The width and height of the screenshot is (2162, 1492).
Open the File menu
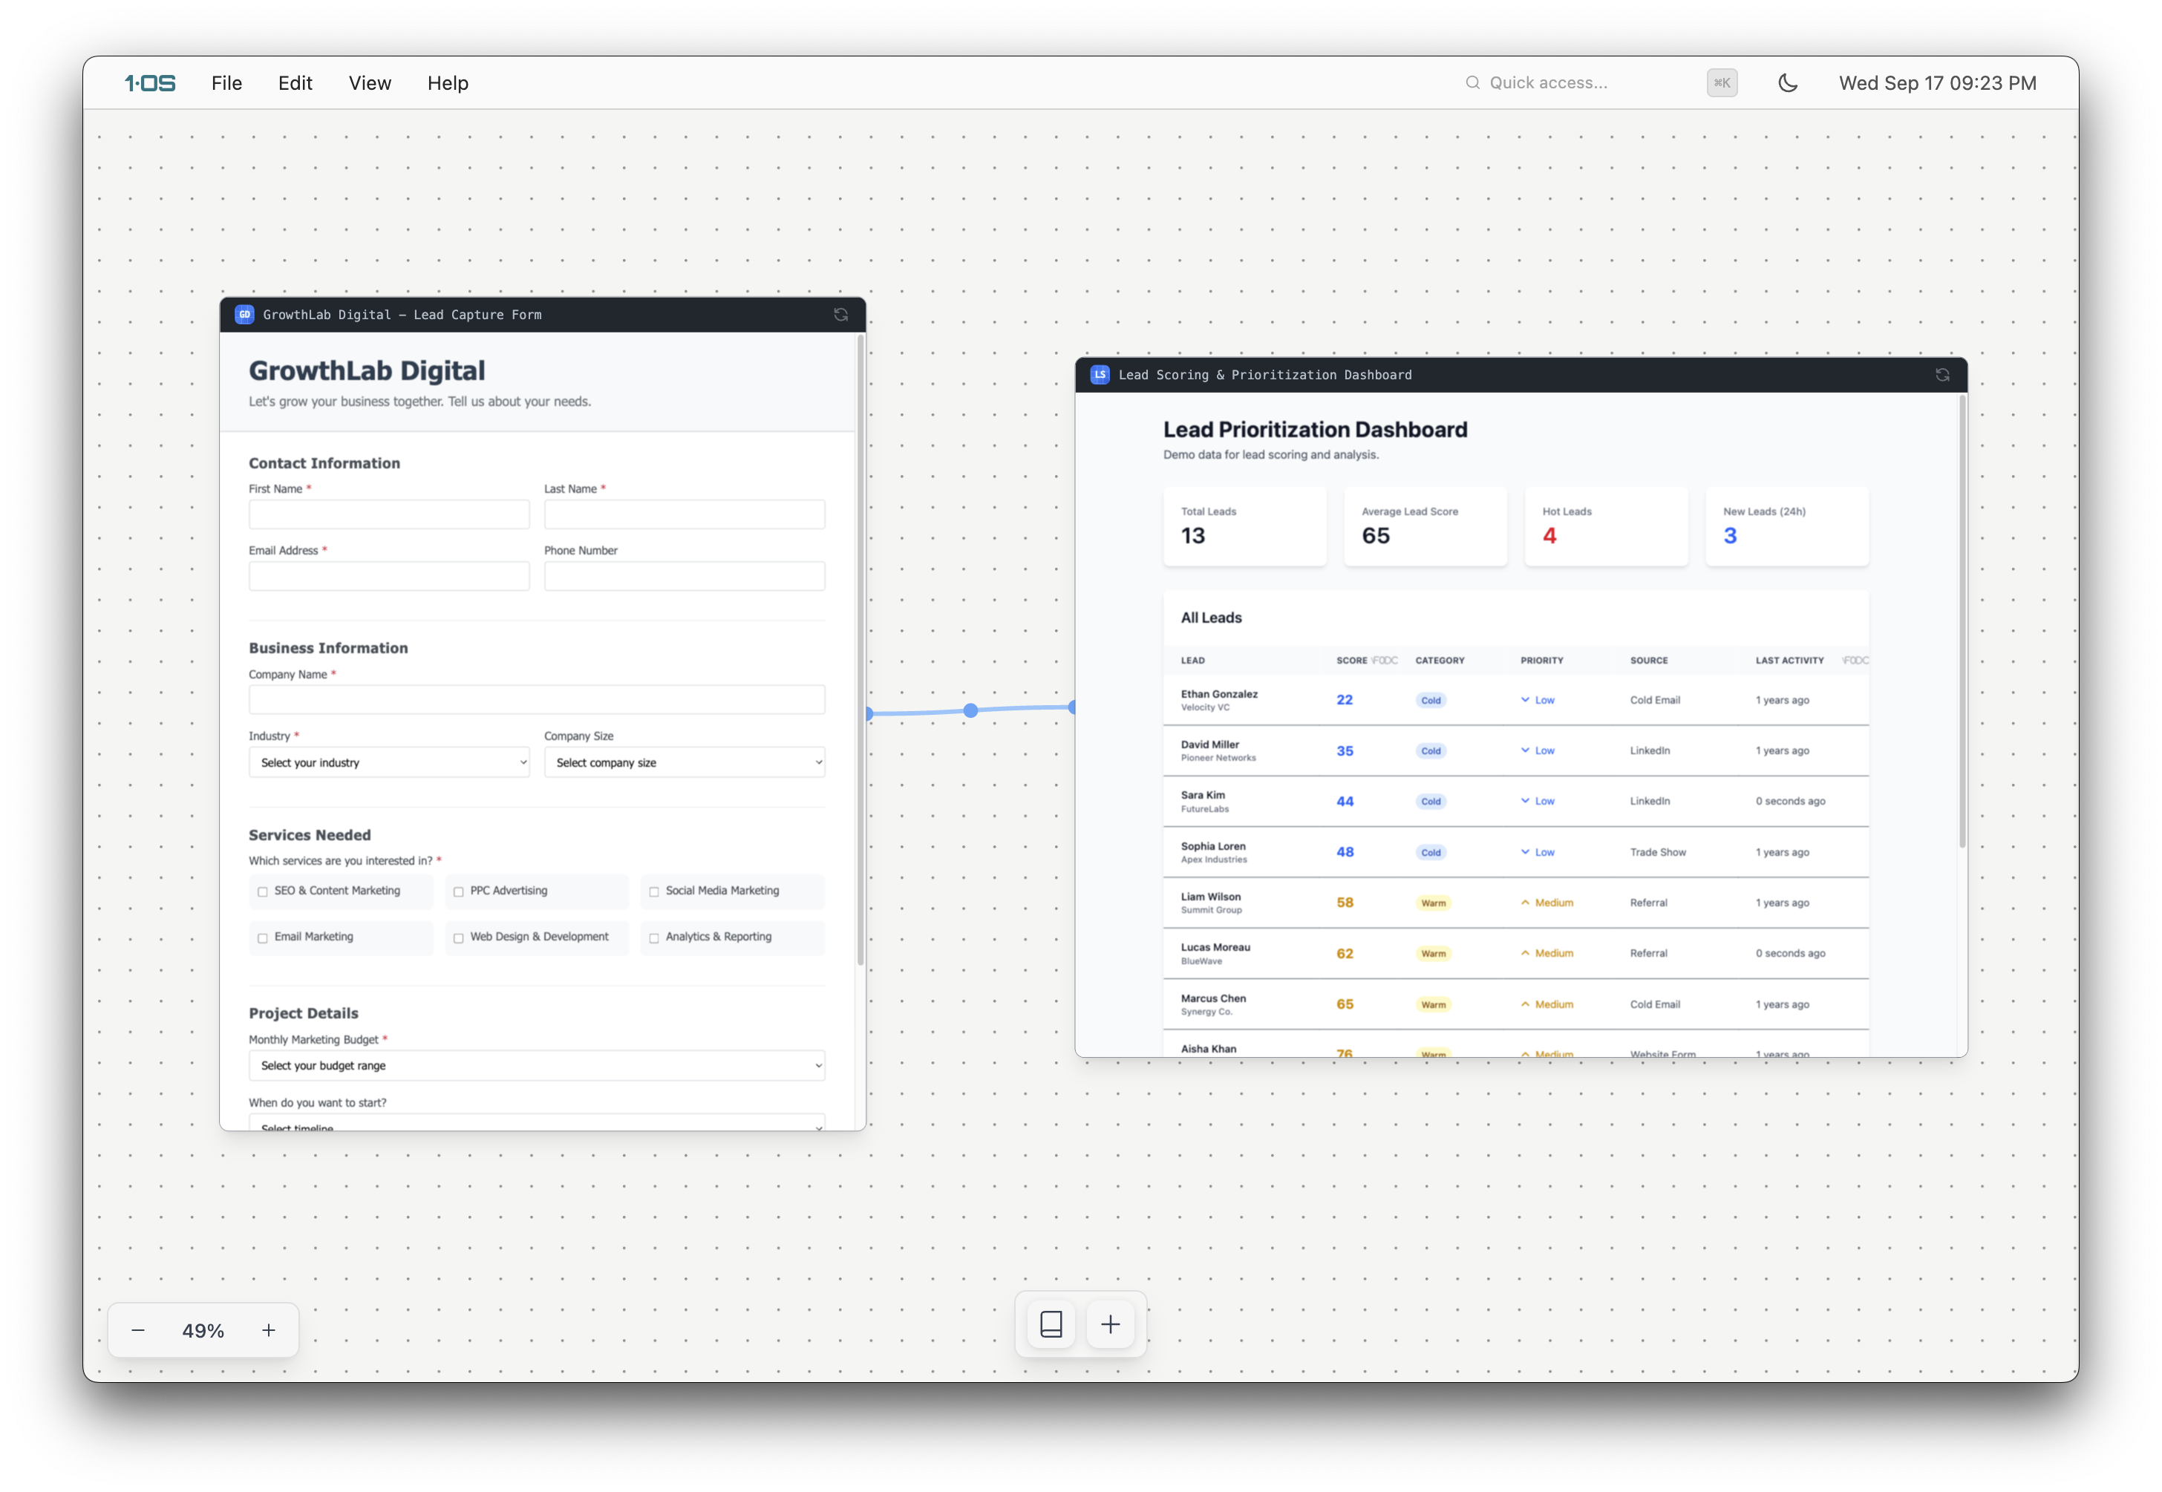[226, 83]
